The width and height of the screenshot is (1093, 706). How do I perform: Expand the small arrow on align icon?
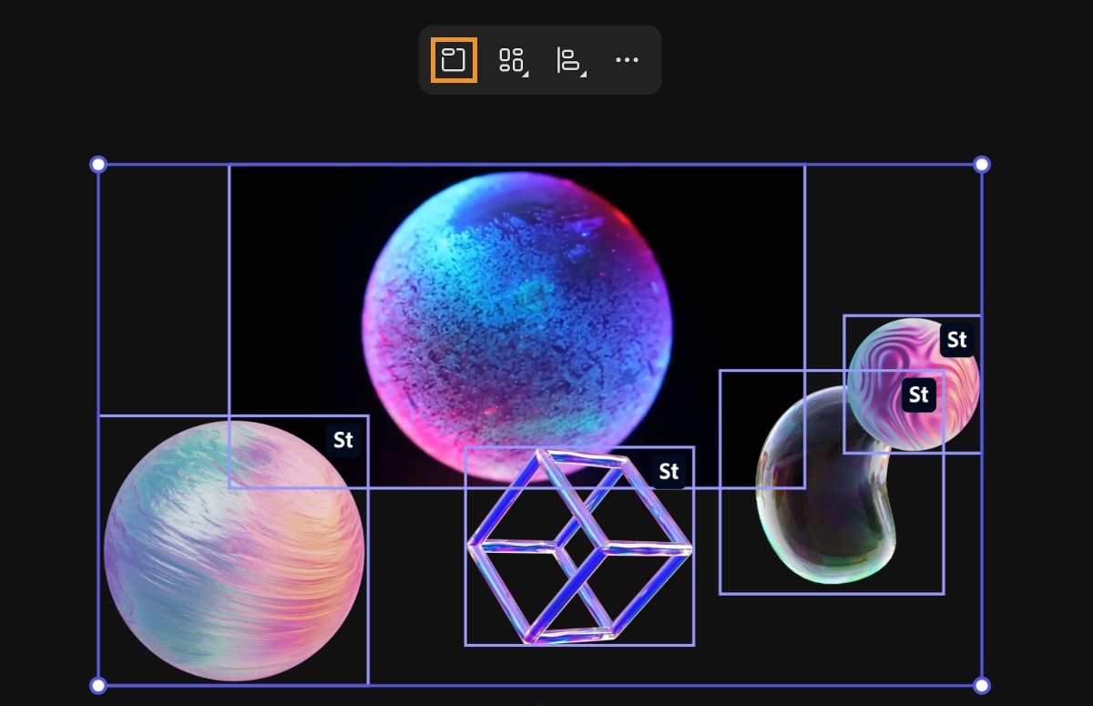click(583, 73)
